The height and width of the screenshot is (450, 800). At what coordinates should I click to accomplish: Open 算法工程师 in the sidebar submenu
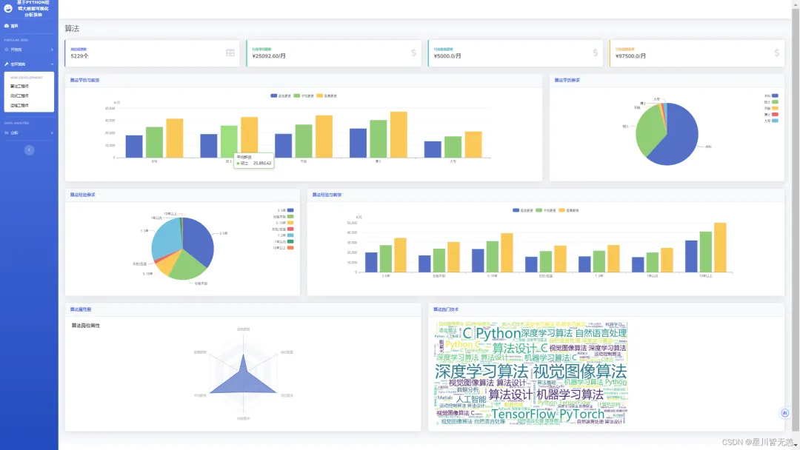(19, 86)
